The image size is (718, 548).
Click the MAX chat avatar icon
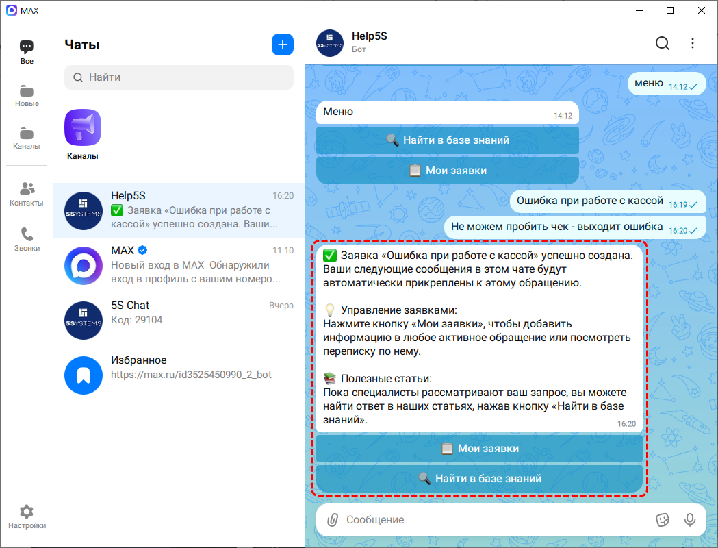[84, 266]
